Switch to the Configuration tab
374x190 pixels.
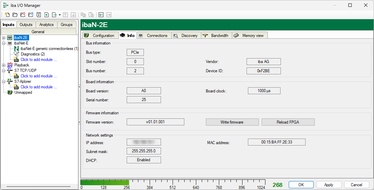click(100, 36)
